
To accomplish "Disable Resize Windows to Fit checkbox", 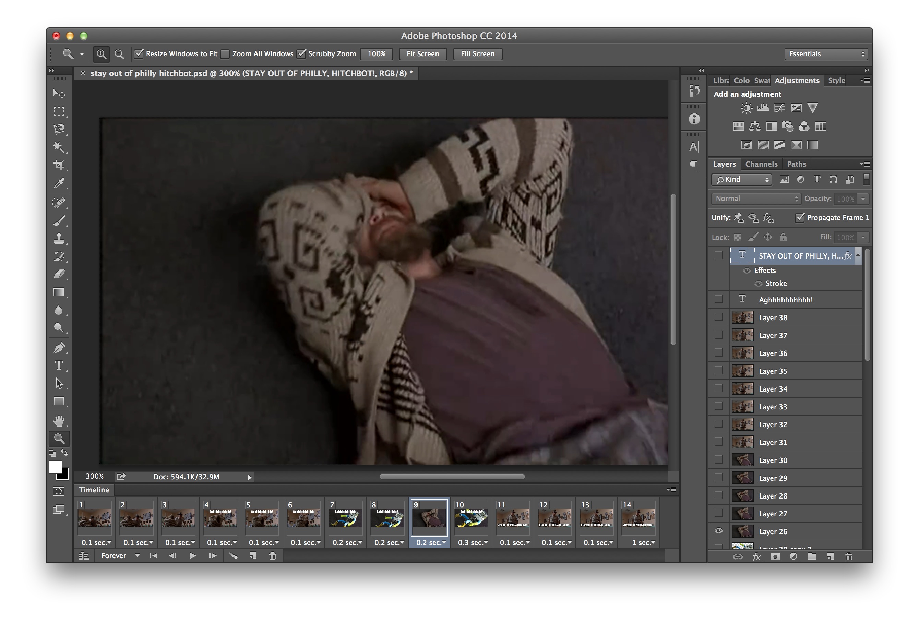I will coord(139,54).
